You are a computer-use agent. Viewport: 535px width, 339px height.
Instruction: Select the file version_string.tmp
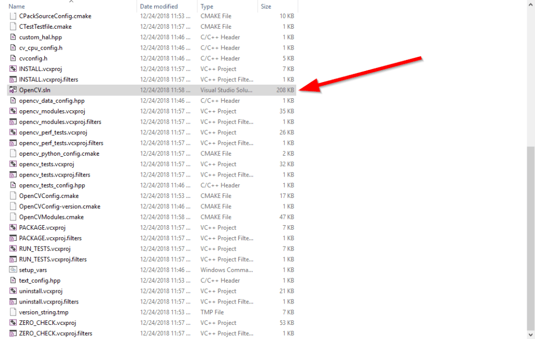click(44, 312)
